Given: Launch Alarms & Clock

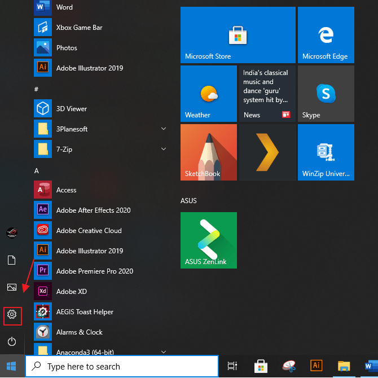Looking at the screenshot, I should pos(100,332).
